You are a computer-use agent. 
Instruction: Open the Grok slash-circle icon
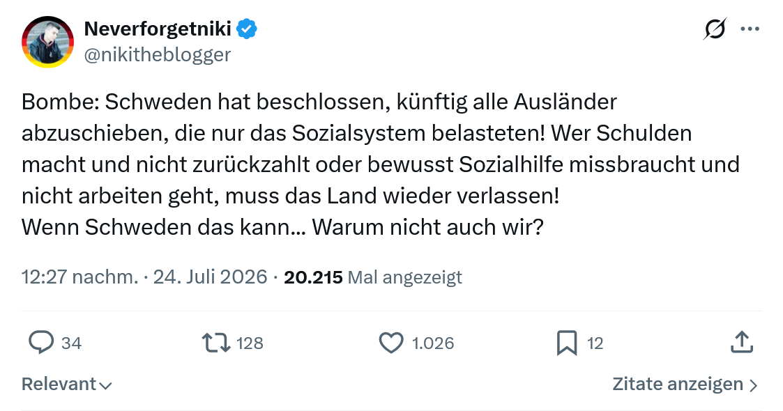click(x=715, y=29)
